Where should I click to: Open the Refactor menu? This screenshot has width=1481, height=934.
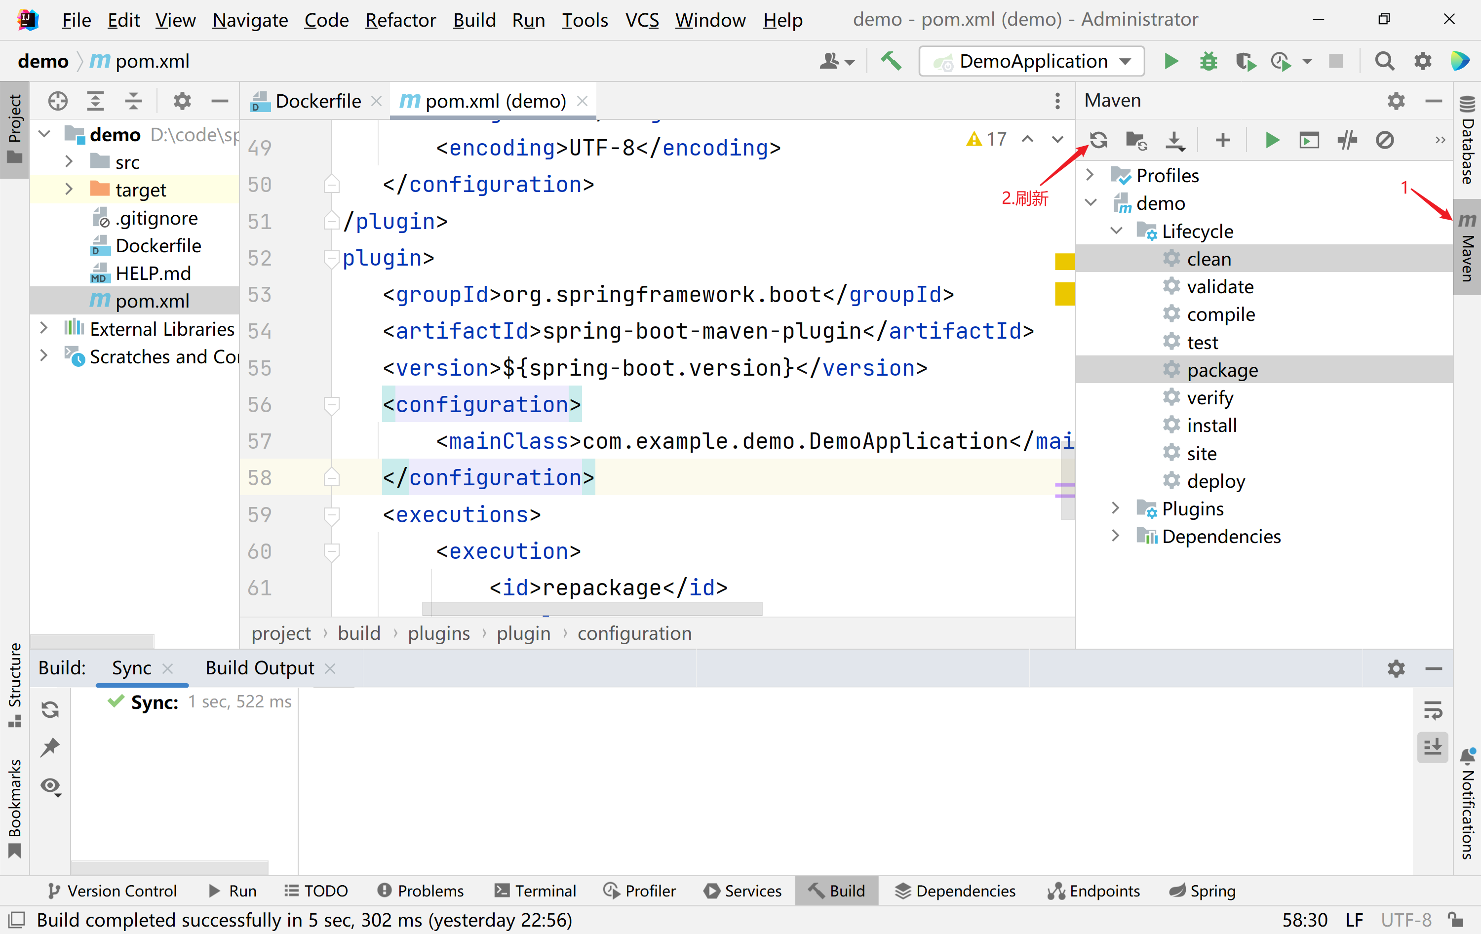(400, 20)
